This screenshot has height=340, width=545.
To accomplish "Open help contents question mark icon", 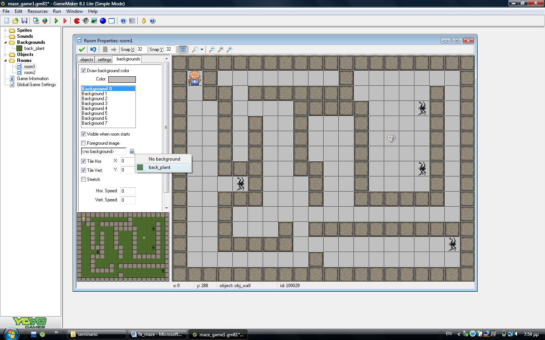I will pos(153,21).
